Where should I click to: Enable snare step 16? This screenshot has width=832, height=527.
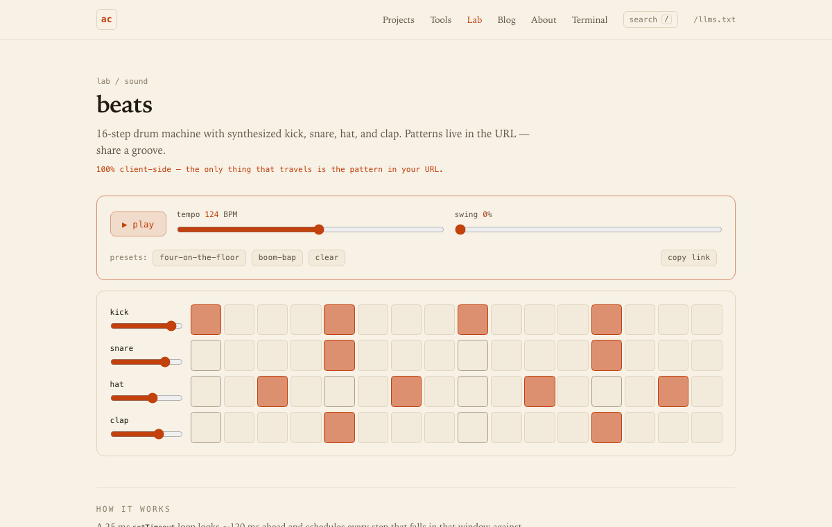[x=707, y=355]
